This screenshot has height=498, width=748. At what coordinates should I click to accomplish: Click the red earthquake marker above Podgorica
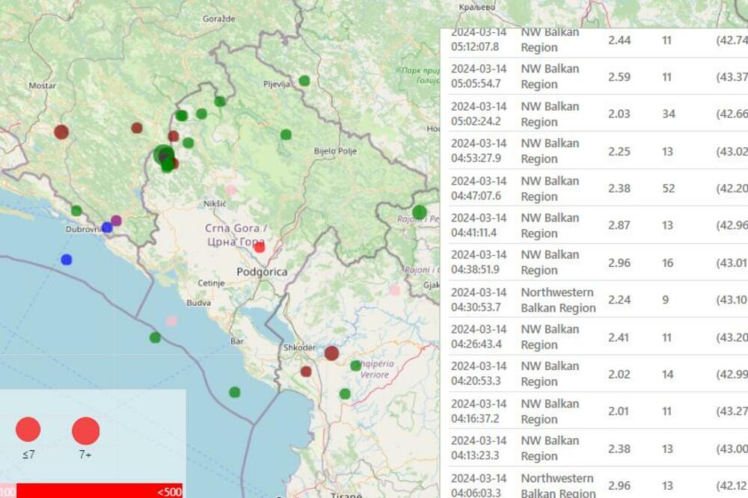click(258, 247)
